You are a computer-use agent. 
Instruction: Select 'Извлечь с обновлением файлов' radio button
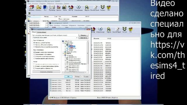click(x=34, y=45)
